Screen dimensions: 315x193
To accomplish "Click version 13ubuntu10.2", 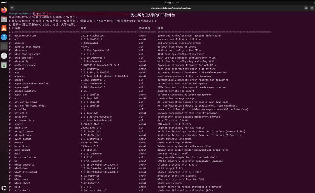I will [90, 146].
